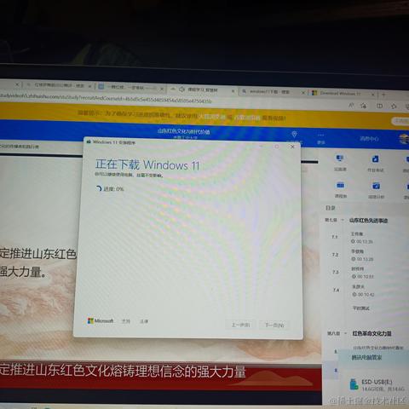Click the browser address bar URL

pyautogui.click(x=106, y=98)
